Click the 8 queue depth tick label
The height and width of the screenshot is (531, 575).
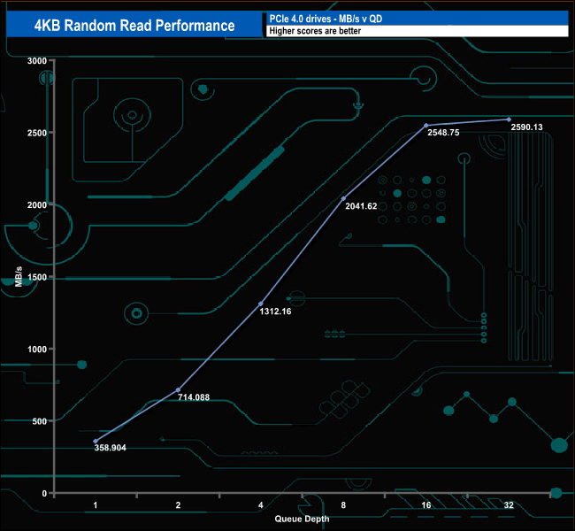point(343,505)
